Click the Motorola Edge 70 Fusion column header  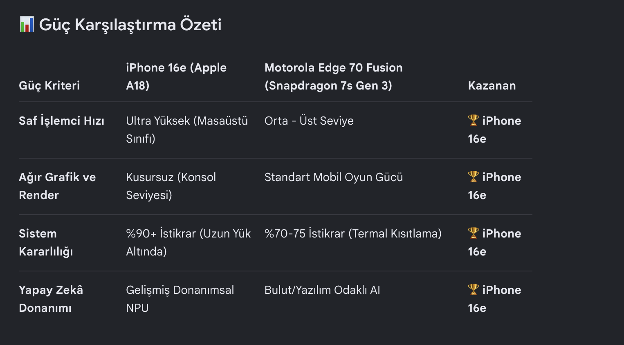pyautogui.click(x=334, y=76)
